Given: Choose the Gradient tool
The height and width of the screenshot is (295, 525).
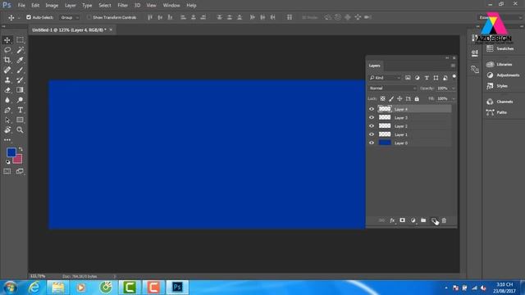Looking at the screenshot, I should tap(20, 90).
